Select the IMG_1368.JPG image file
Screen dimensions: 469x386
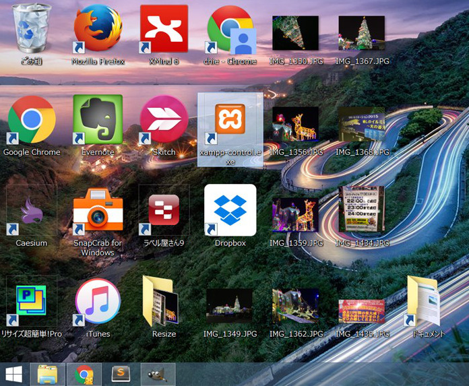pos(362,124)
